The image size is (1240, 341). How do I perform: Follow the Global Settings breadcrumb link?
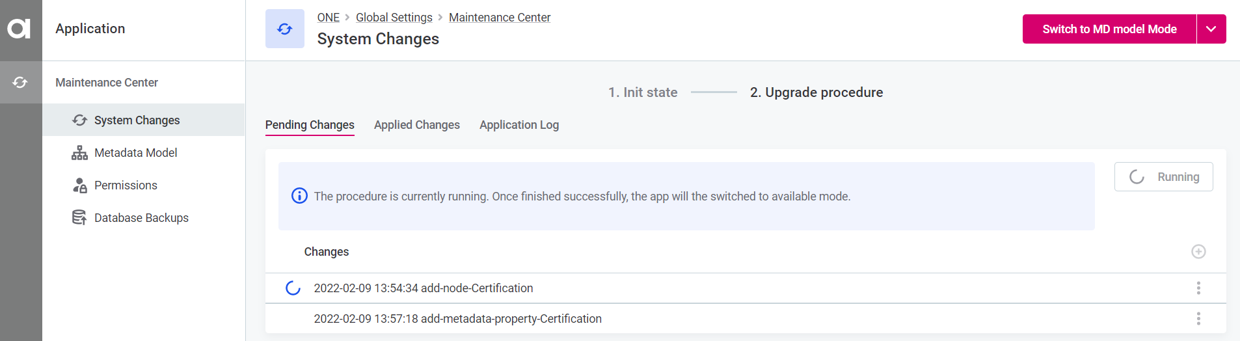394,18
